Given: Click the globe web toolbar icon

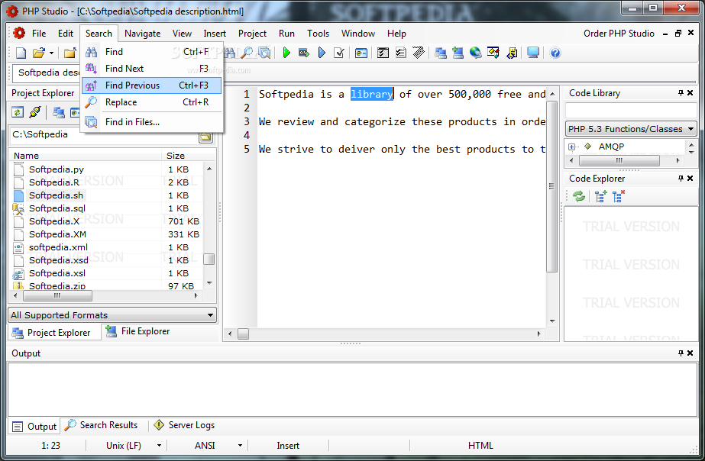Looking at the screenshot, I should point(475,53).
